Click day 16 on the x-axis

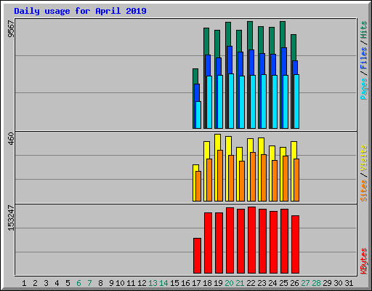pyautogui.click(x=185, y=283)
